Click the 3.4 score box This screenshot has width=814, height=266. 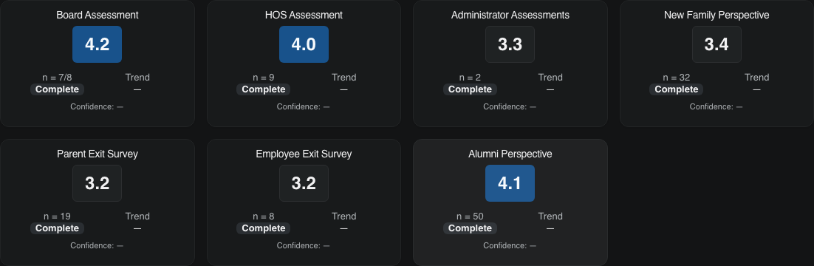pyautogui.click(x=716, y=44)
